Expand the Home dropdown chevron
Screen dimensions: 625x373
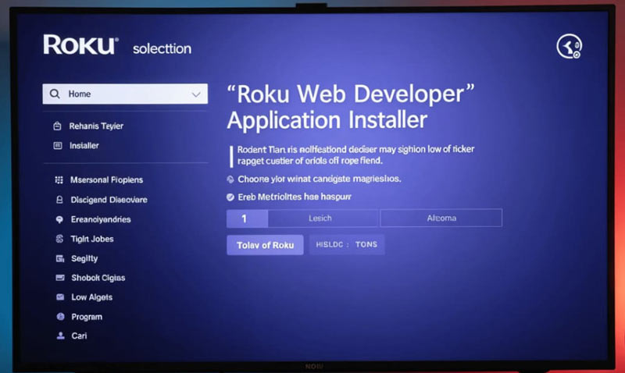pos(196,94)
